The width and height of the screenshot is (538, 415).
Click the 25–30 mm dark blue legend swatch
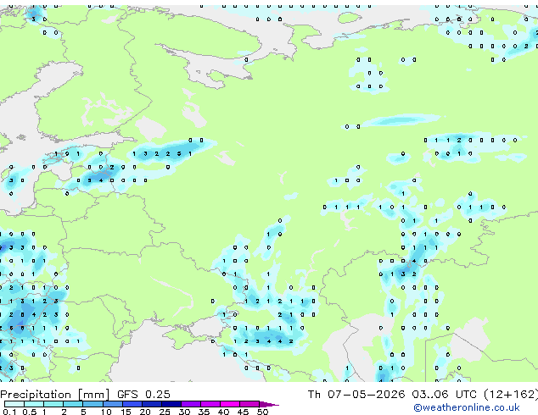(x=171, y=404)
